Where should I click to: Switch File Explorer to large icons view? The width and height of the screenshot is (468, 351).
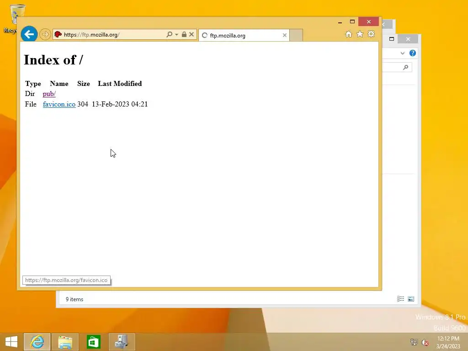(x=411, y=299)
